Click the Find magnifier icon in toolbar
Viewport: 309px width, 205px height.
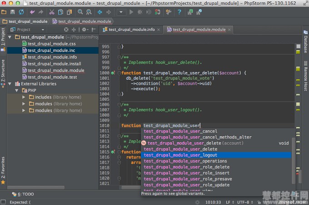(80, 12)
